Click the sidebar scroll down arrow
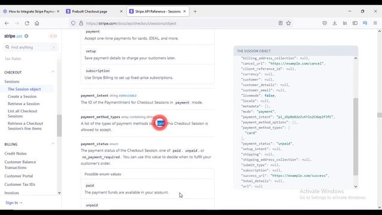This screenshot has height=215, width=382. pos(59,193)
